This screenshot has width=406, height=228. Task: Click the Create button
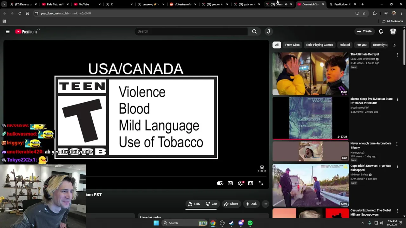(x=364, y=31)
